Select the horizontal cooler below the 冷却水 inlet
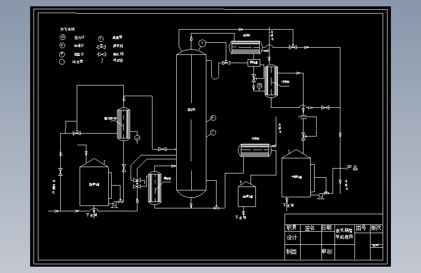Viewport: 421px width, 273px height. (255, 150)
